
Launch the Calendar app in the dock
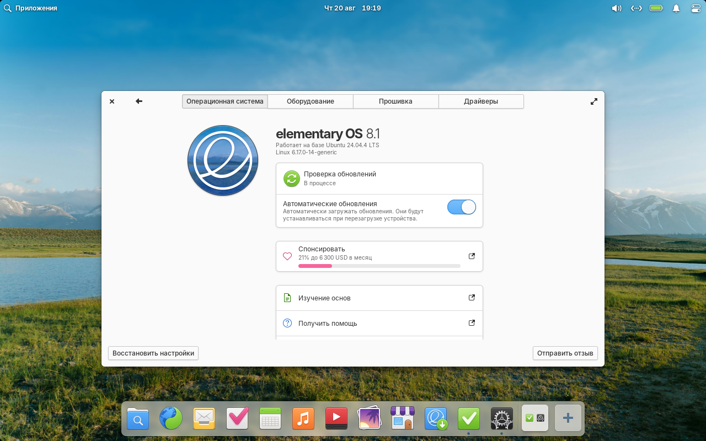[x=270, y=418]
